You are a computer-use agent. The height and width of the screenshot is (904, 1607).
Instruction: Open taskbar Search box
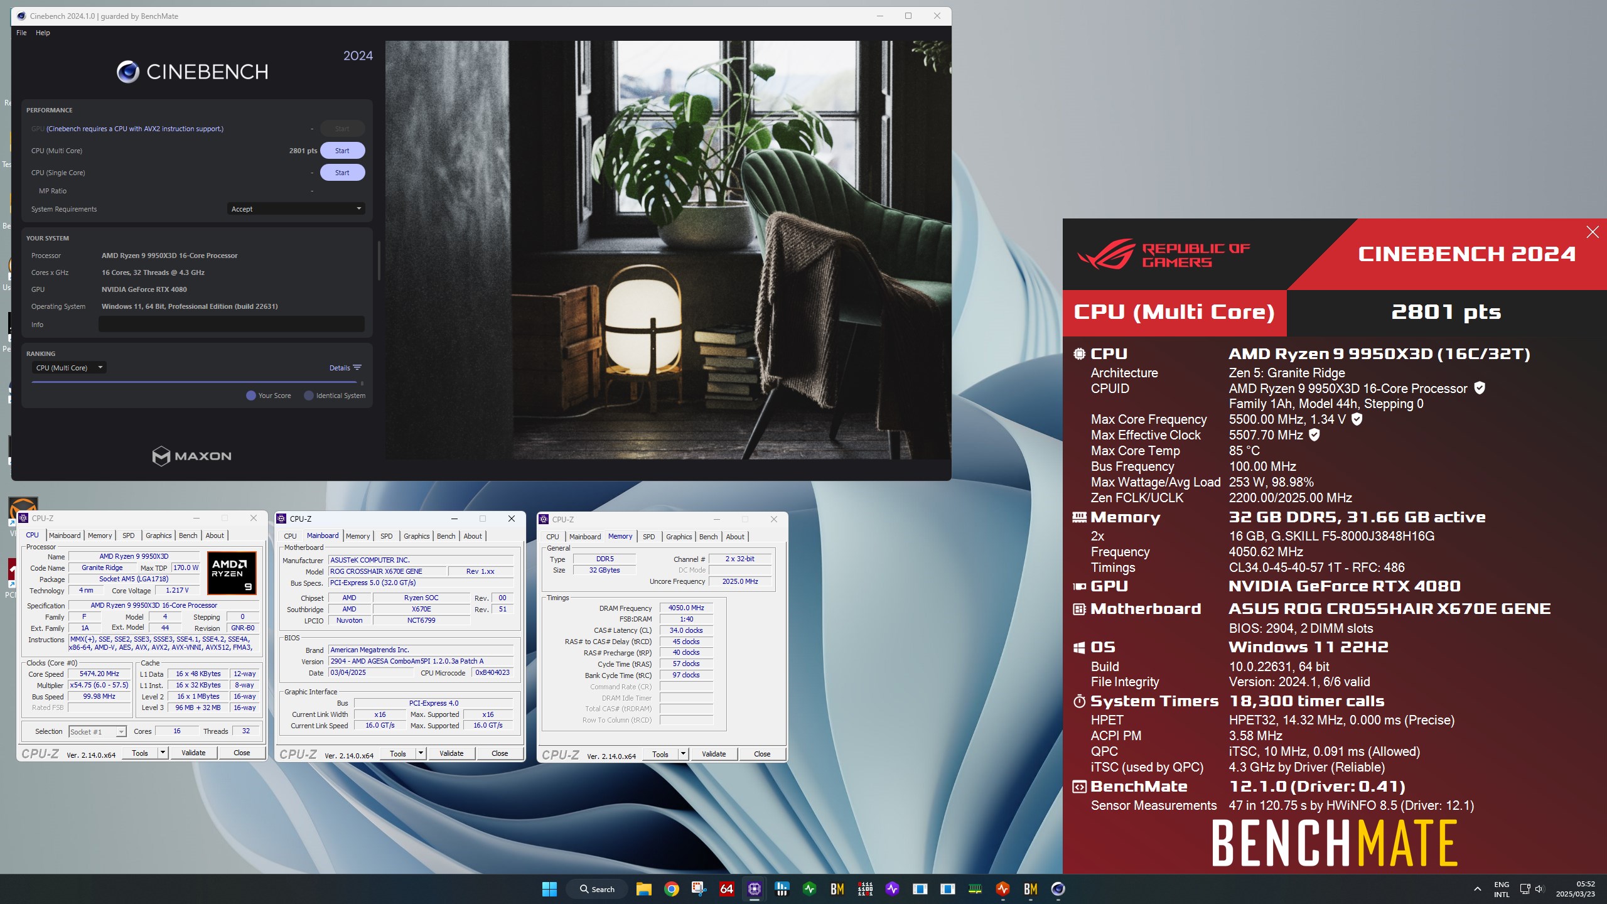(x=597, y=889)
